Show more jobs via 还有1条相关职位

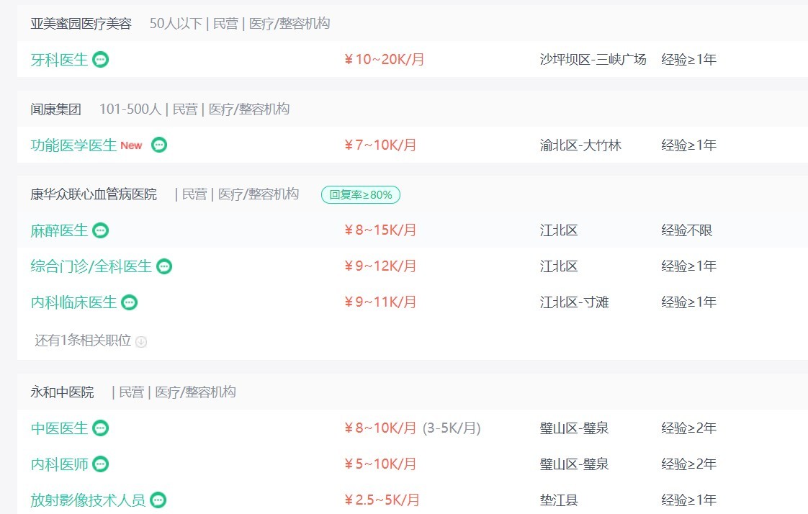[x=83, y=341]
